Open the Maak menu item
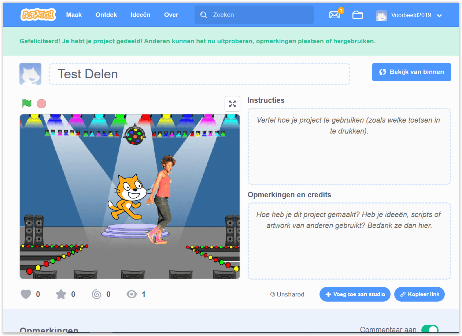 pyautogui.click(x=74, y=15)
